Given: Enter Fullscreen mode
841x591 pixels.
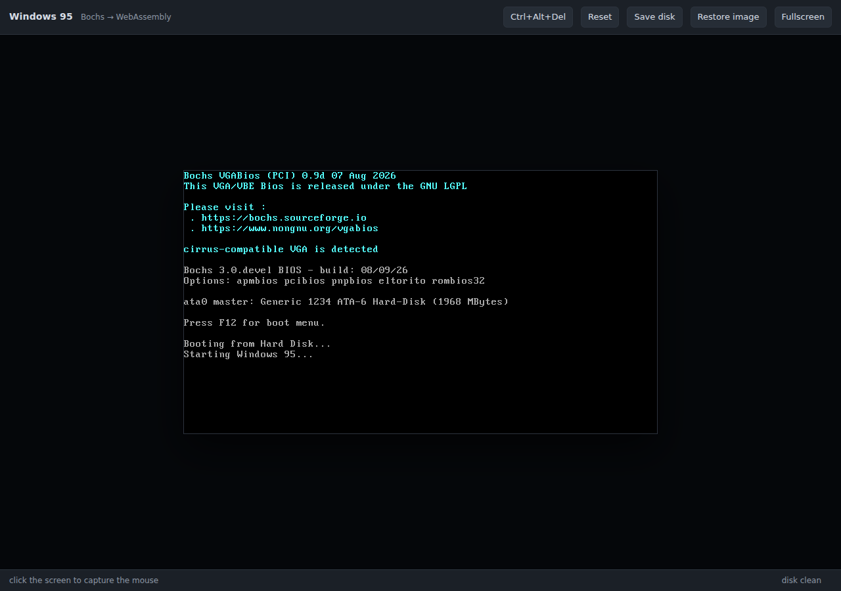Looking at the screenshot, I should (x=803, y=17).
